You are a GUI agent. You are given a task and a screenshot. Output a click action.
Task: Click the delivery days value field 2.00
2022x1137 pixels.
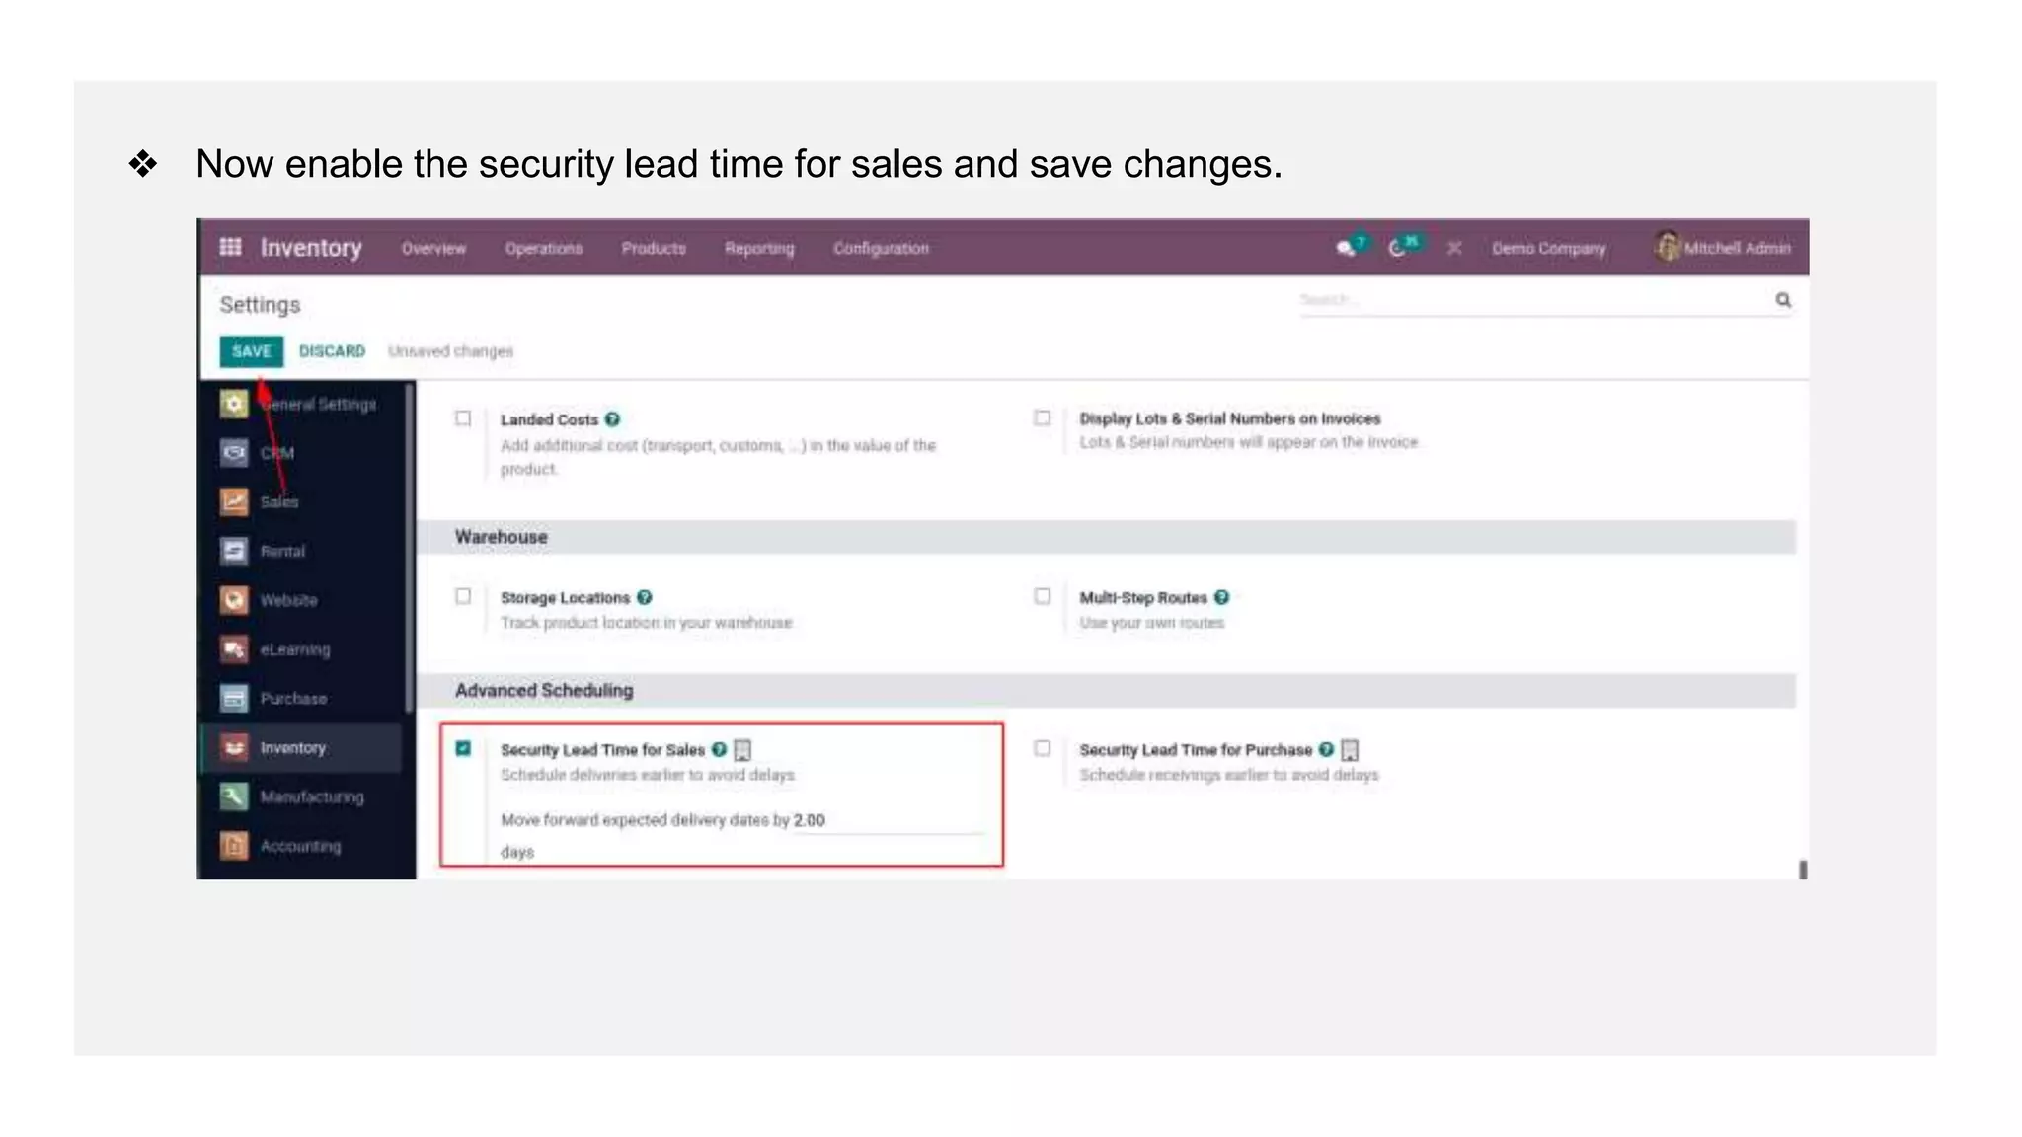(889, 820)
